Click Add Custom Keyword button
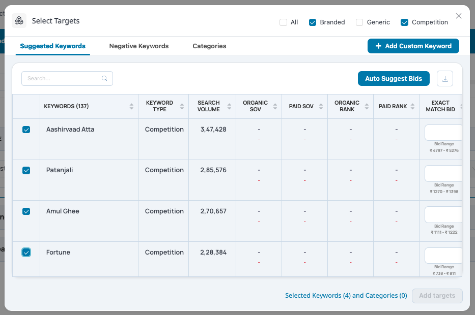Image resolution: width=475 pixels, height=315 pixels. 413,46
